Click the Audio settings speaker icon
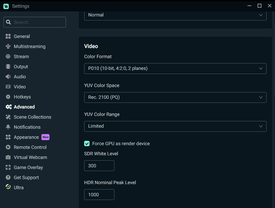The width and height of the screenshot is (275, 208). tap(7, 77)
